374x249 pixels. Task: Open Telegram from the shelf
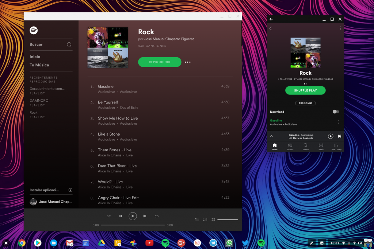(213, 243)
